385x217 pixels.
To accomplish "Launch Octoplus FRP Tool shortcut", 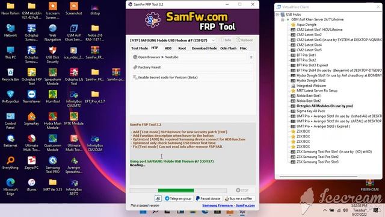I will [31, 77].
